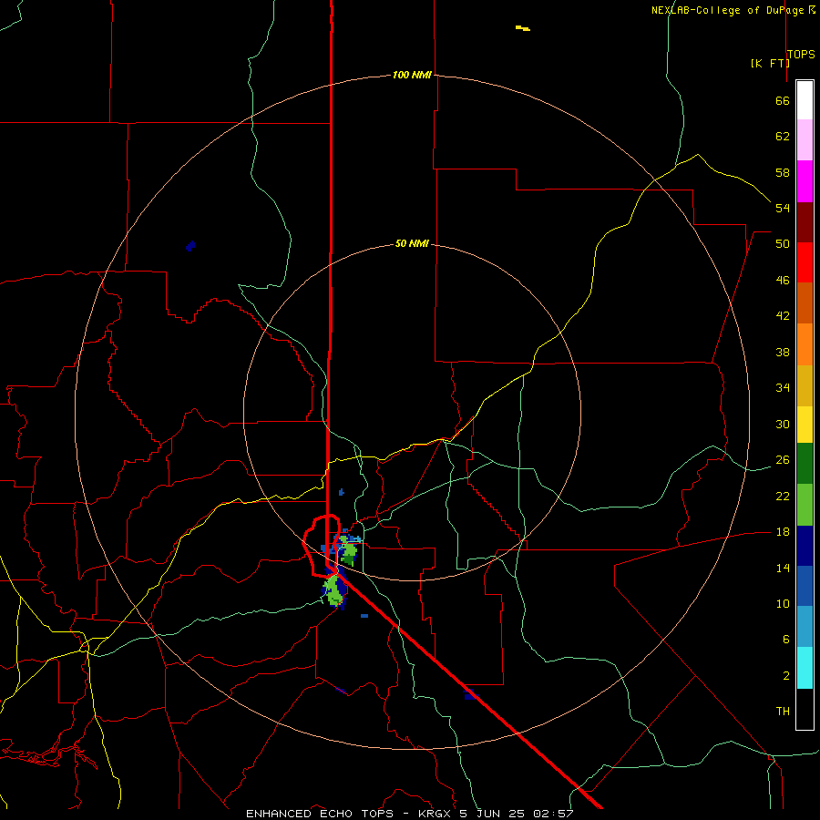
Task: Click the isolated blue echo northwest of radar
Action: (x=190, y=246)
